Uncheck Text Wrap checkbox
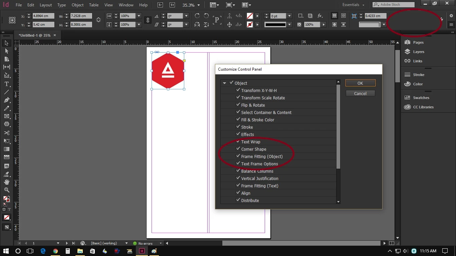Screen dimensions: 456x256 pos(238,141)
